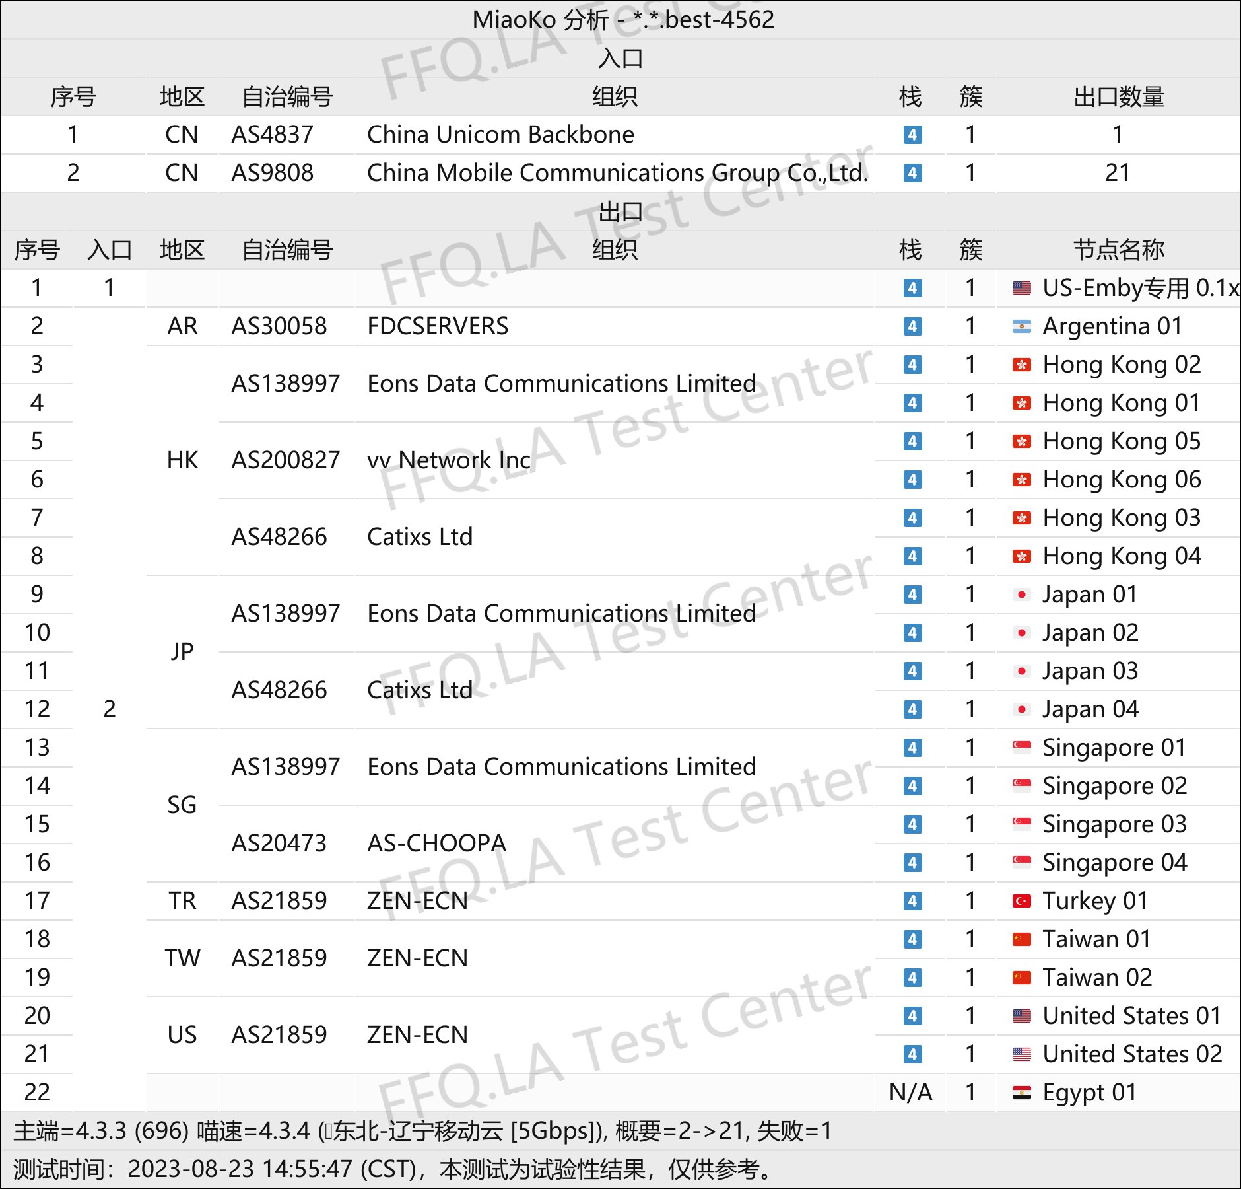Click the 'AS30058' cell
The width and height of the screenshot is (1241, 1189).
tap(279, 326)
